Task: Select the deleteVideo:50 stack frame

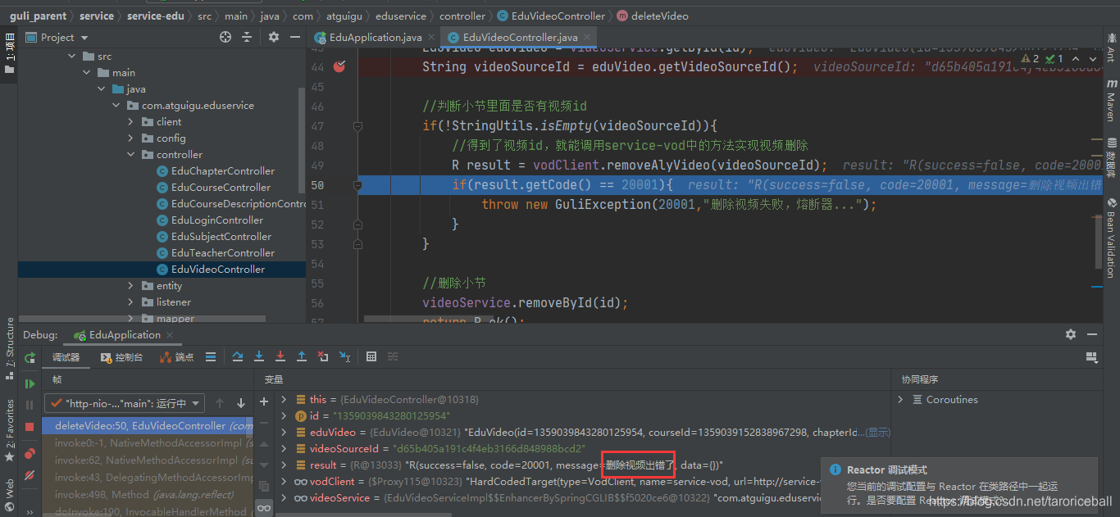Action: pos(148,425)
